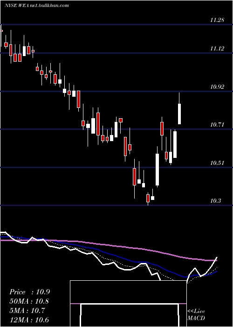
Task: Click the 5MA : 10.7 readout
Action: coord(27,311)
